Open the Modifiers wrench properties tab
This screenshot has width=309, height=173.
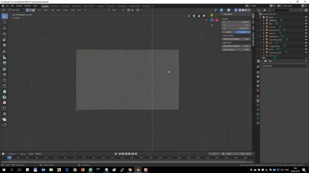258,100
